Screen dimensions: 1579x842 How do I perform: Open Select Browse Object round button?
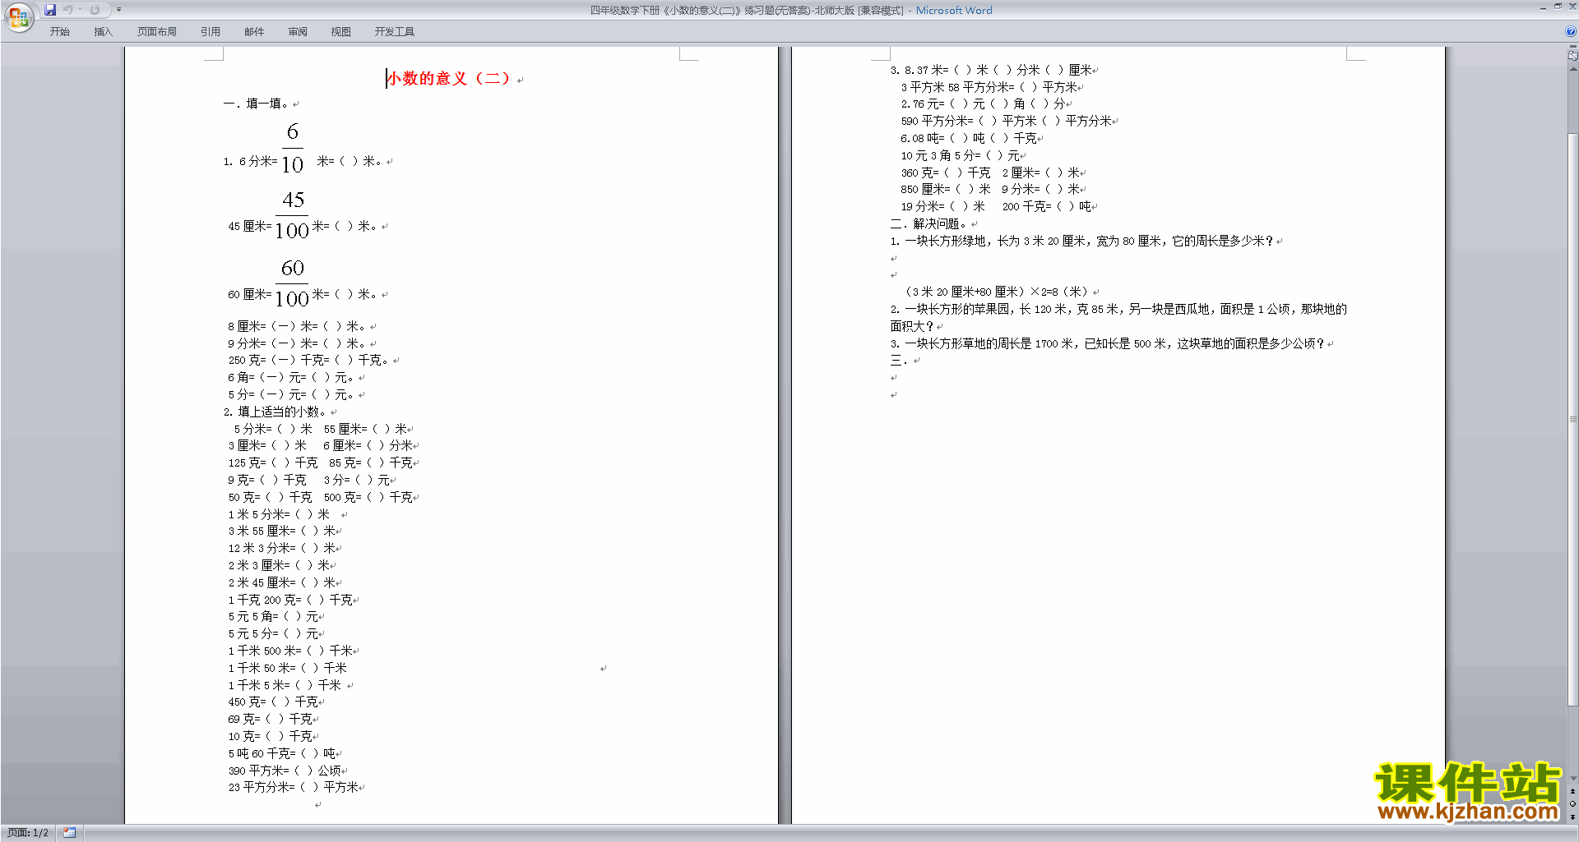pyautogui.click(x=1572, y=804)
